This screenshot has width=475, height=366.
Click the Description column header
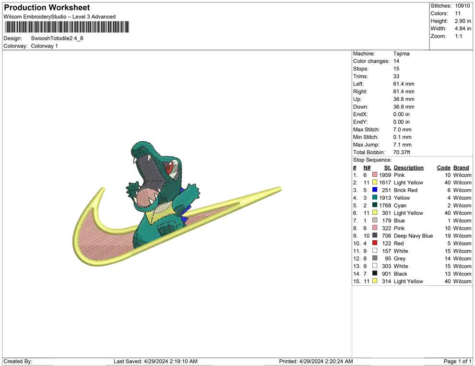(x=408, y=168)
